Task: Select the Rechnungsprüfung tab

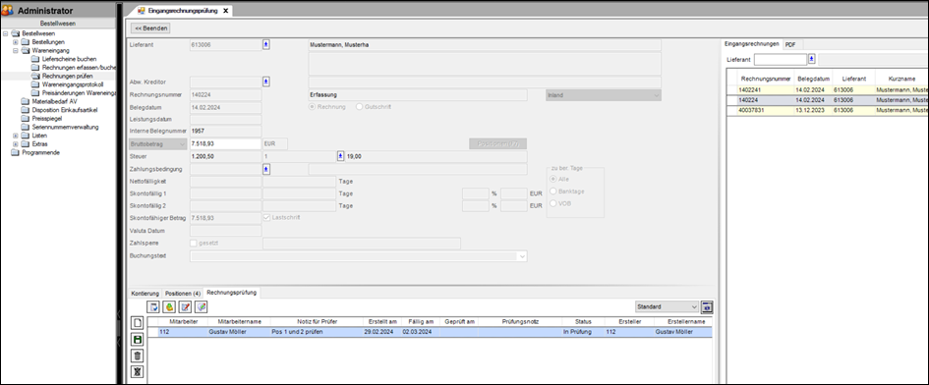Action: point(231,293)
